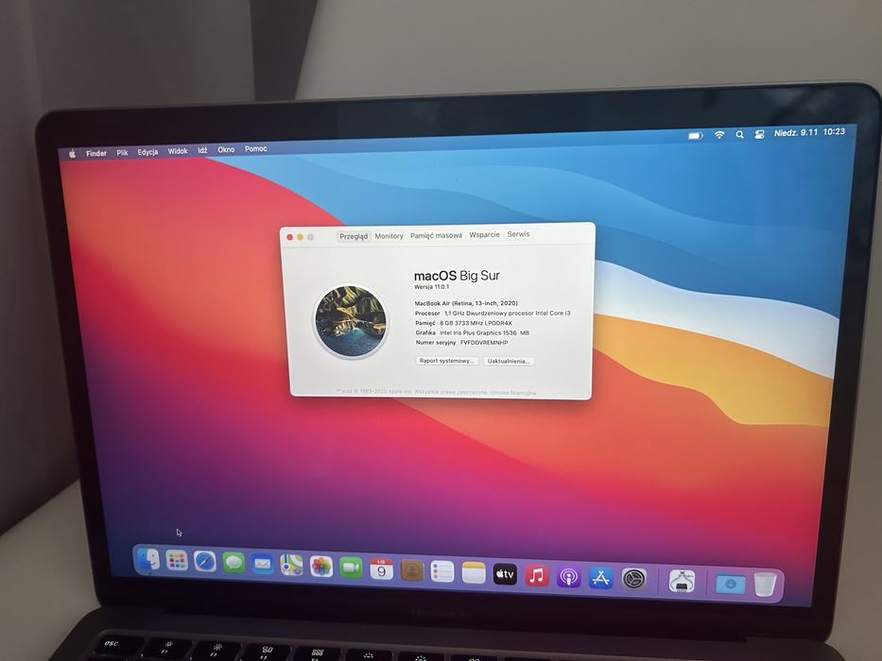Open Maps app in the Dock
Screen dimensions: 882x661
click(291, 565)
